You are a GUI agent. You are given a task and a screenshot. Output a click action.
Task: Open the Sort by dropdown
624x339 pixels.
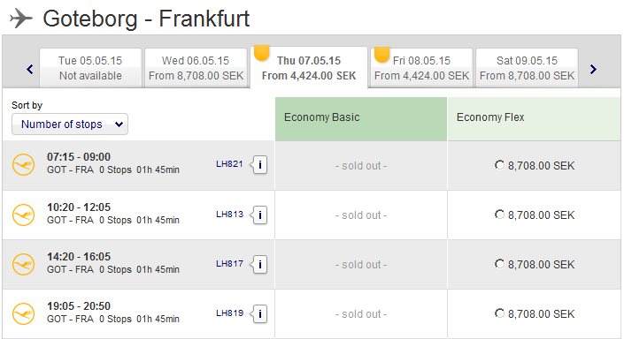(x=70, y=124)
